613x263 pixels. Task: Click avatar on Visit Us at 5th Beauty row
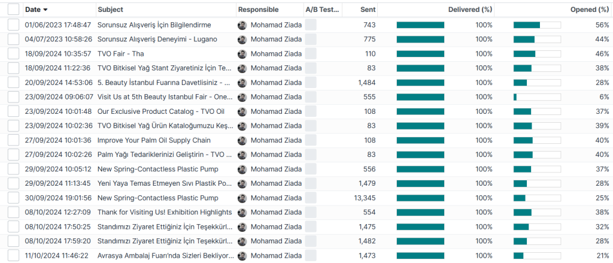click(x=242, y=97)
